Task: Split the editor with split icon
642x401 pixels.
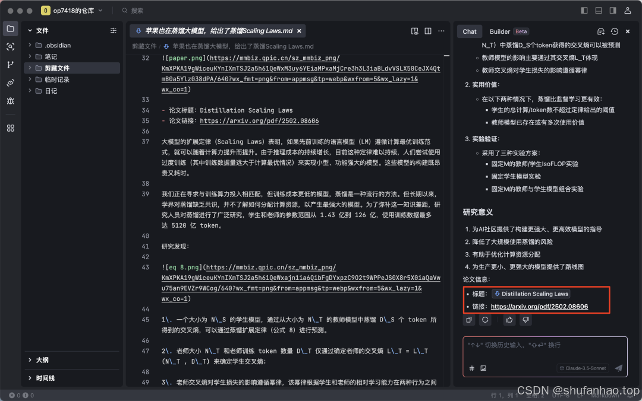Action: (x=428, y=31)
